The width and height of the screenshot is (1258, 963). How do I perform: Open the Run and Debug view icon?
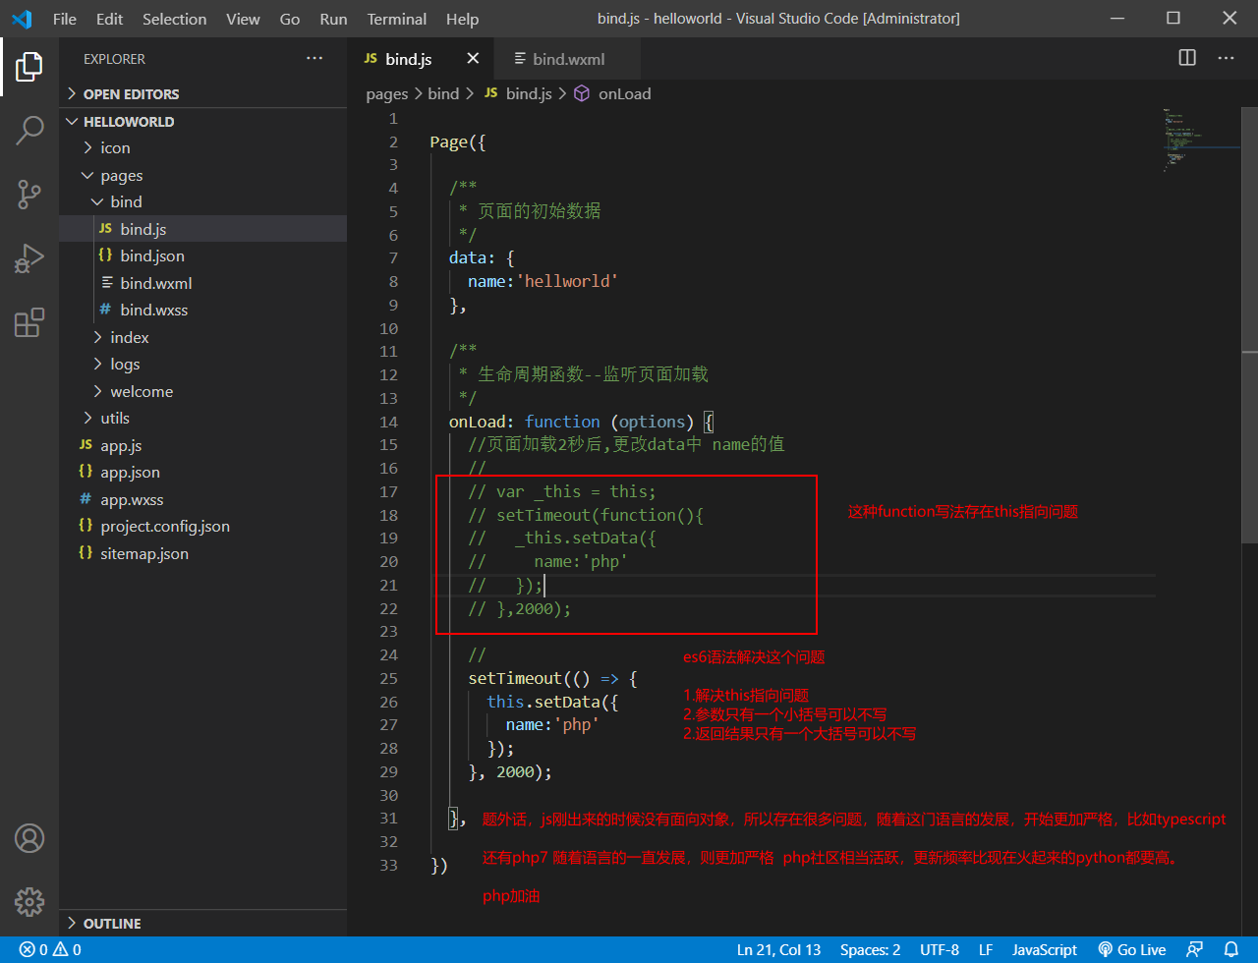[x=29, y=258]
